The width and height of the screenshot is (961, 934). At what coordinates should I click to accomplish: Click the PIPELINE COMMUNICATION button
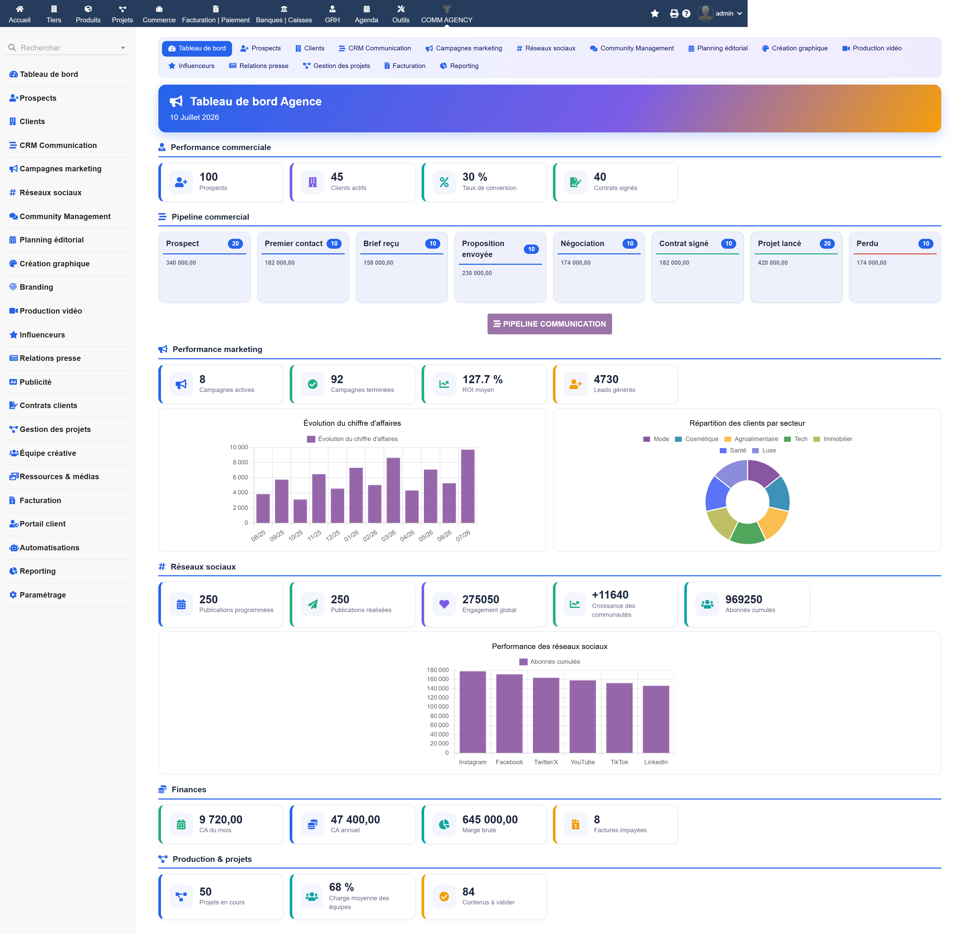tap(550, 324)
